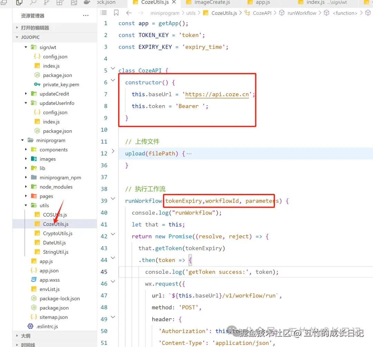Image resolution: width=373 pixels, height=347 pixels.
Task: Expand the node_modules folder
Action: tap(26, 187)
